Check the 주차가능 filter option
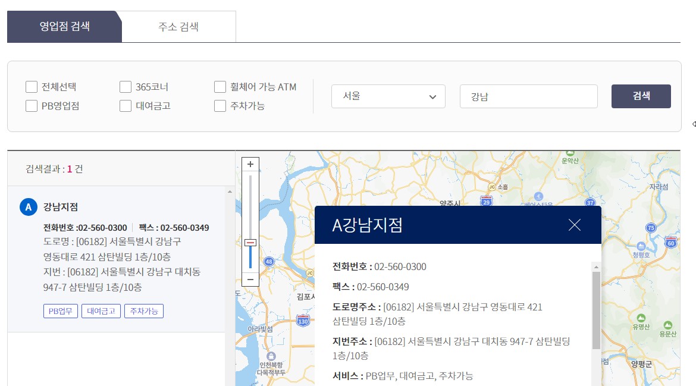 [220, 106]
